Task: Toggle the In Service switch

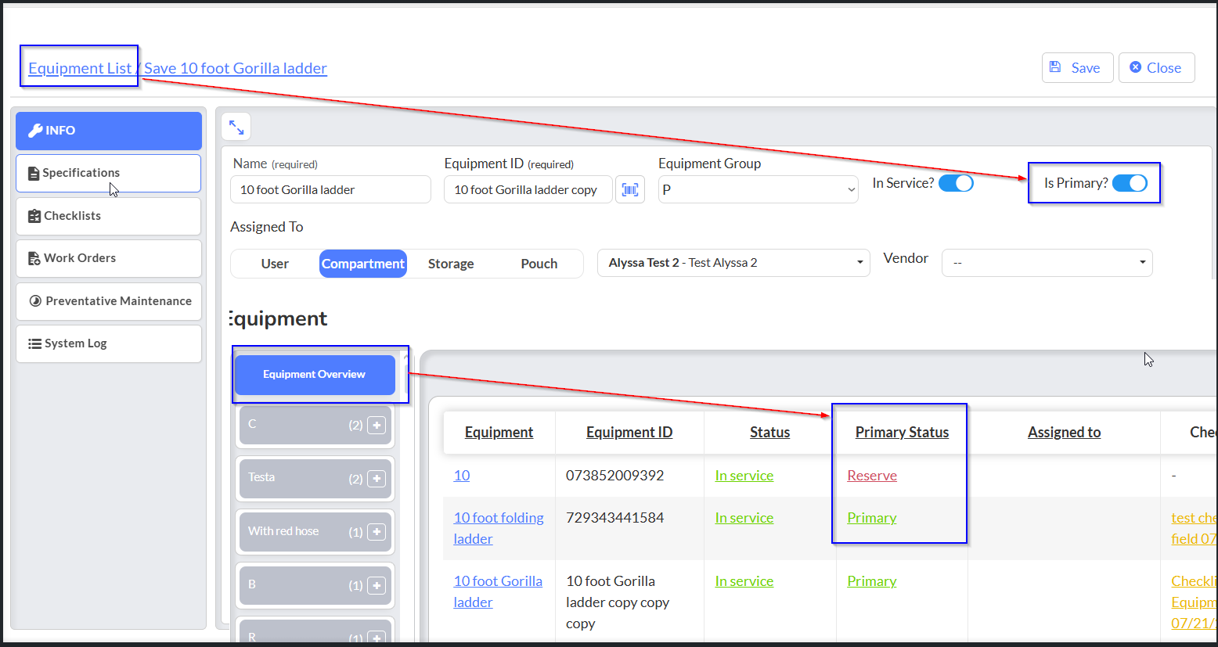Action: pos(956,183)
